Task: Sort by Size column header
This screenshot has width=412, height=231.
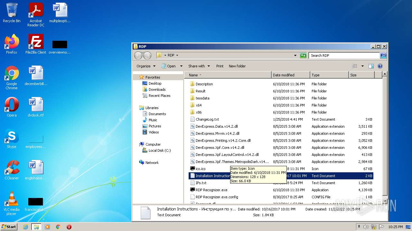Action: (361, 75)
